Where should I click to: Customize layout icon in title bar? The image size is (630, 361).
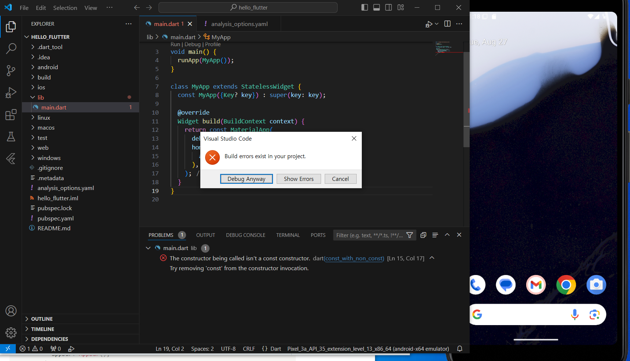pos(401,7)
